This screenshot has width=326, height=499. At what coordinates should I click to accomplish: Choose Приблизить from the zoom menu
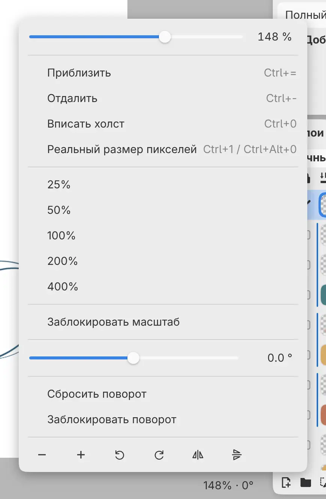(x=163, y=73)
